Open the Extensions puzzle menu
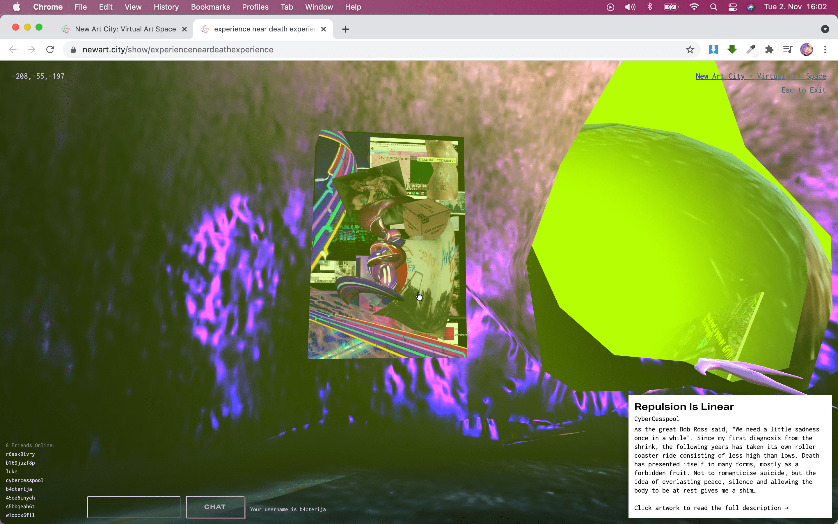This screenshot has height=524, width=838. pos(769,49)
